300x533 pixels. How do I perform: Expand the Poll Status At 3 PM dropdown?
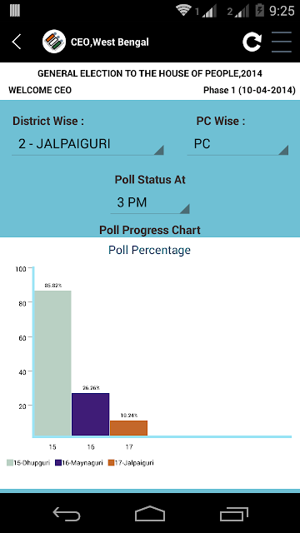point(150,203)
